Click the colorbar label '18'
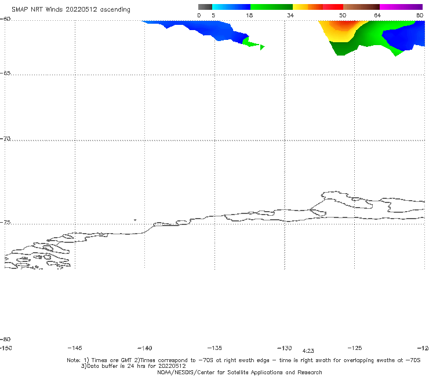Screen dimensions: 429x376 (x=249, y=15)
